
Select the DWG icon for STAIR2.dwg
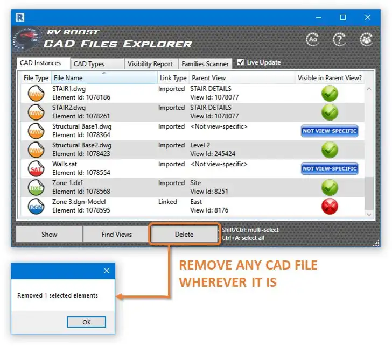click(36, 112)
